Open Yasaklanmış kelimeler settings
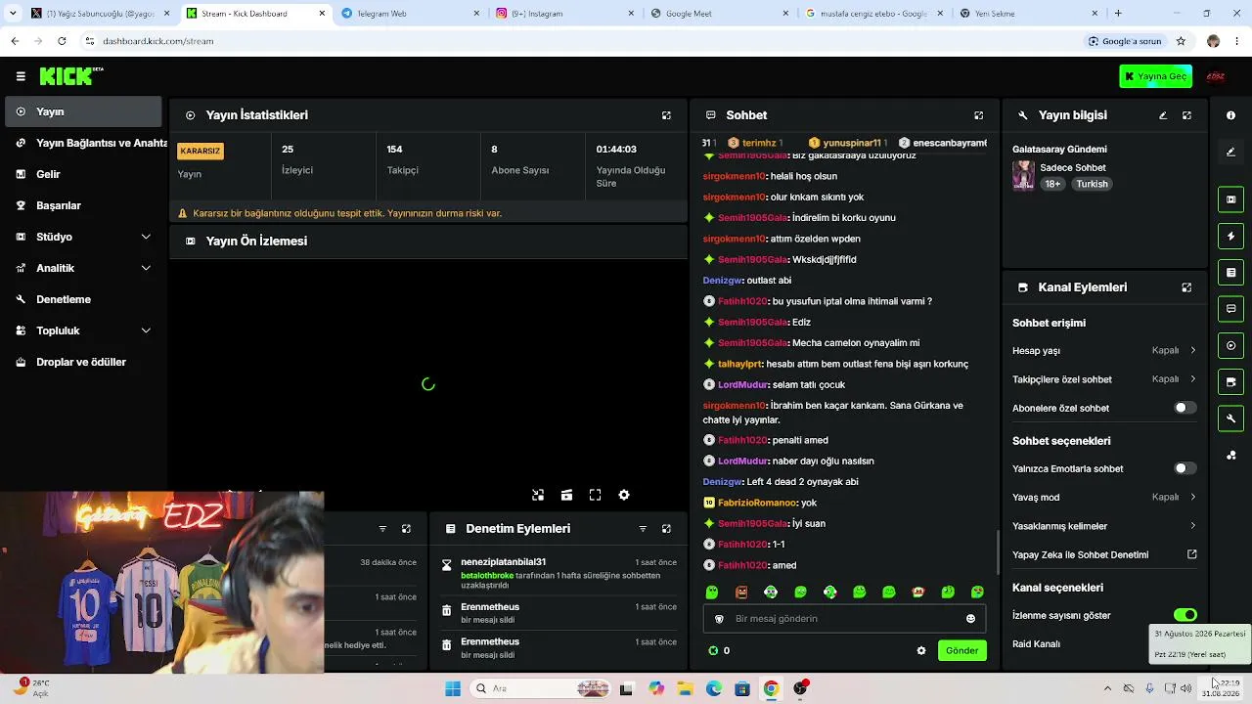The image size is (1252, 704). click(x=1104, y=526)
